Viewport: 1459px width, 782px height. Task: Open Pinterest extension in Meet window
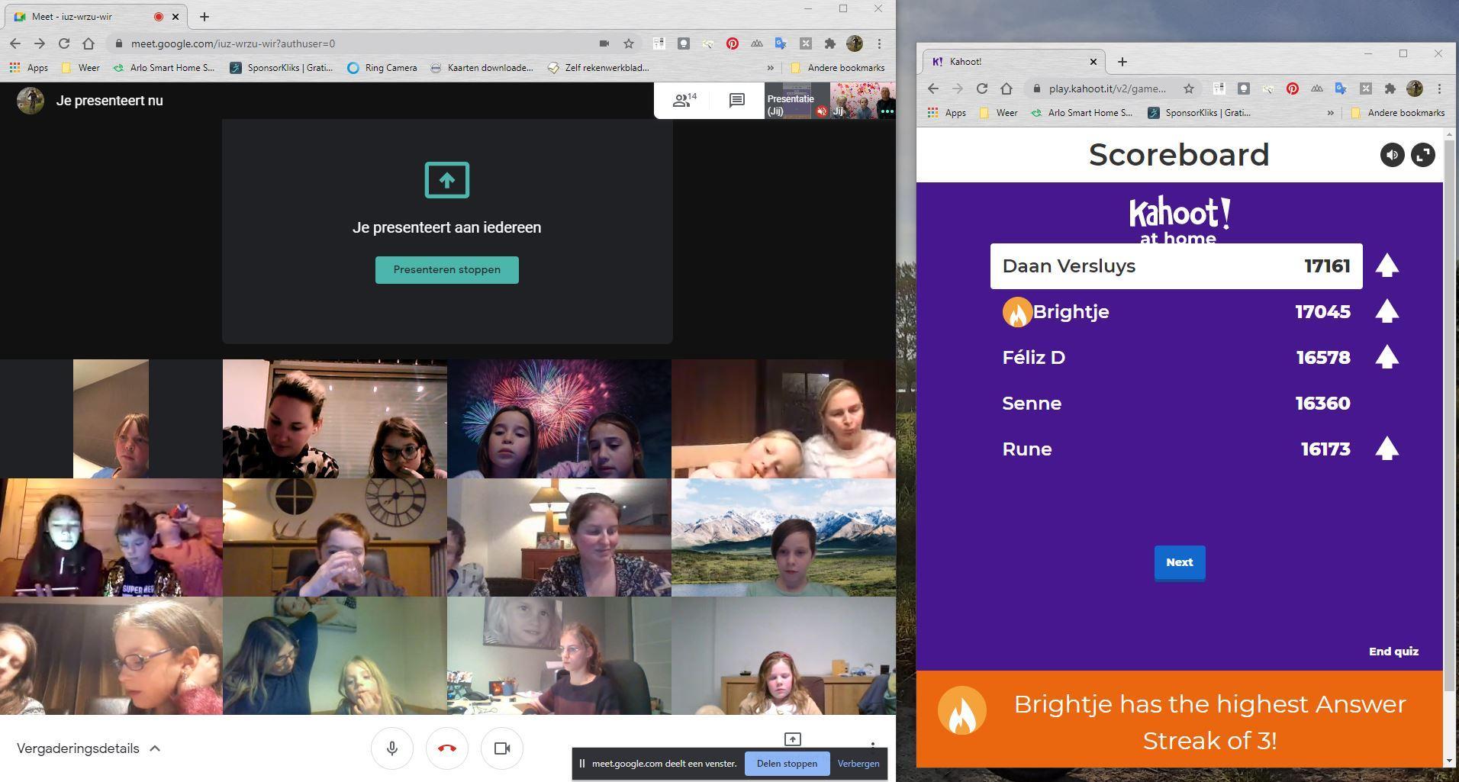[733, 43]
